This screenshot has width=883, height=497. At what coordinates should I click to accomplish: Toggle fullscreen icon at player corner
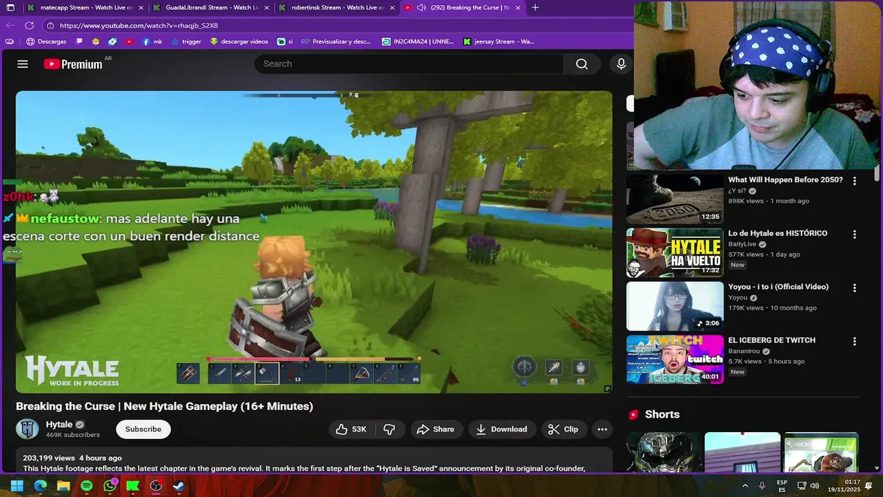607,389
